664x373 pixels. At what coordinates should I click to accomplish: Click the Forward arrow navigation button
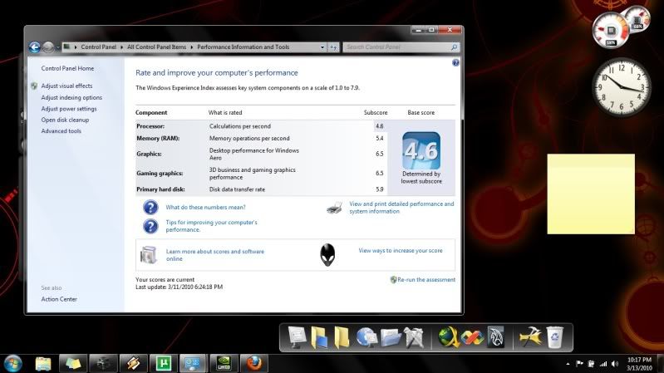(x=48, y=47)
